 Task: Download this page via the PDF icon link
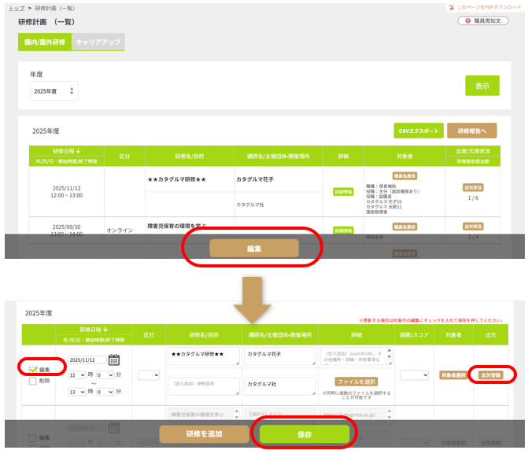tap(486, 7)
